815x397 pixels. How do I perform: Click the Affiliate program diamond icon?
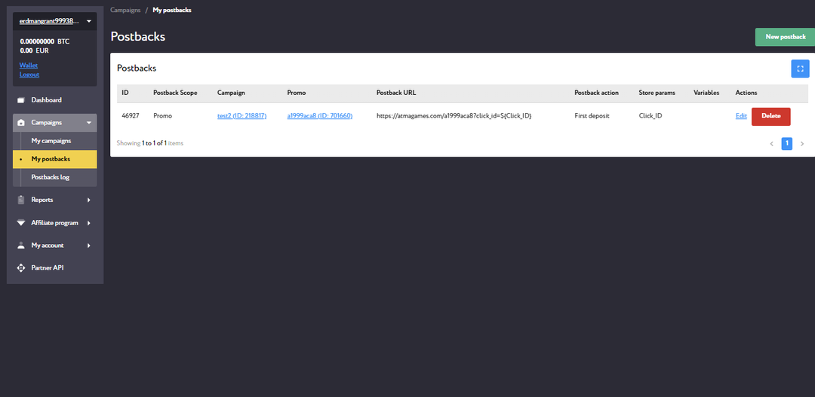pos(21,223)
